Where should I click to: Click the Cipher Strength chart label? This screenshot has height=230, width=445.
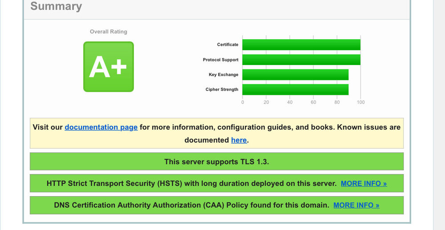pyautogui.click(x=222, y=89)
